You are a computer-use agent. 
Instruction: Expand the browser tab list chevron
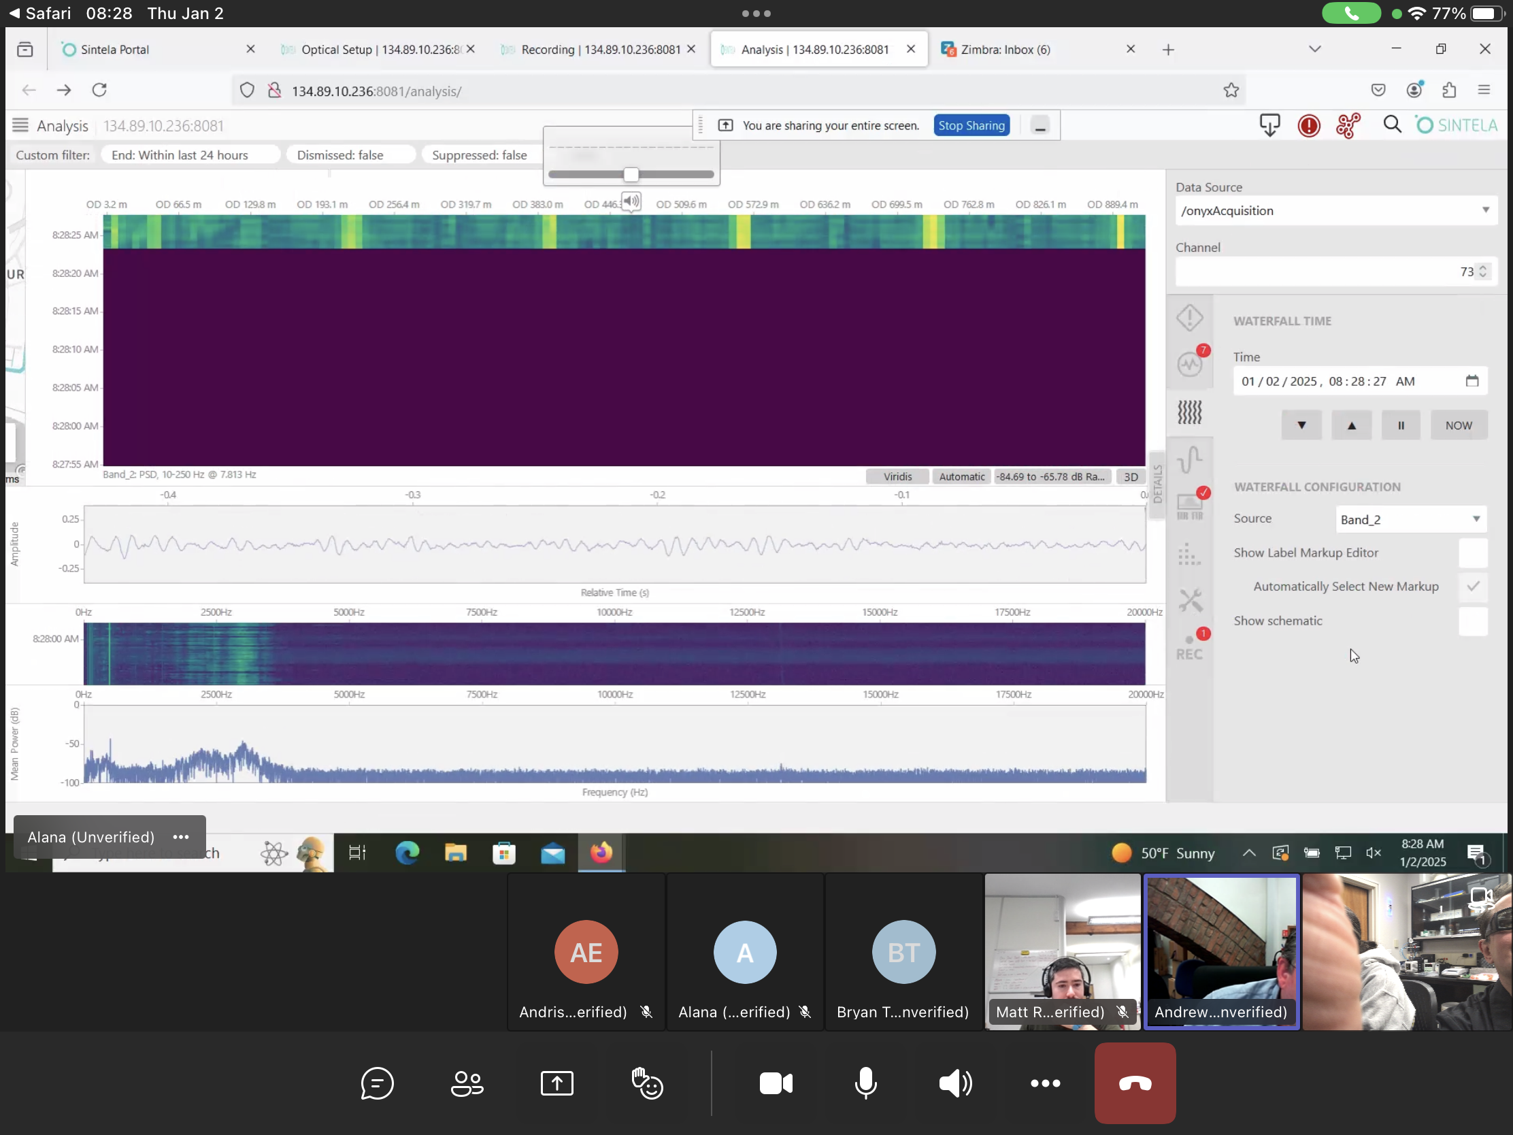[x=1314, y=49]
